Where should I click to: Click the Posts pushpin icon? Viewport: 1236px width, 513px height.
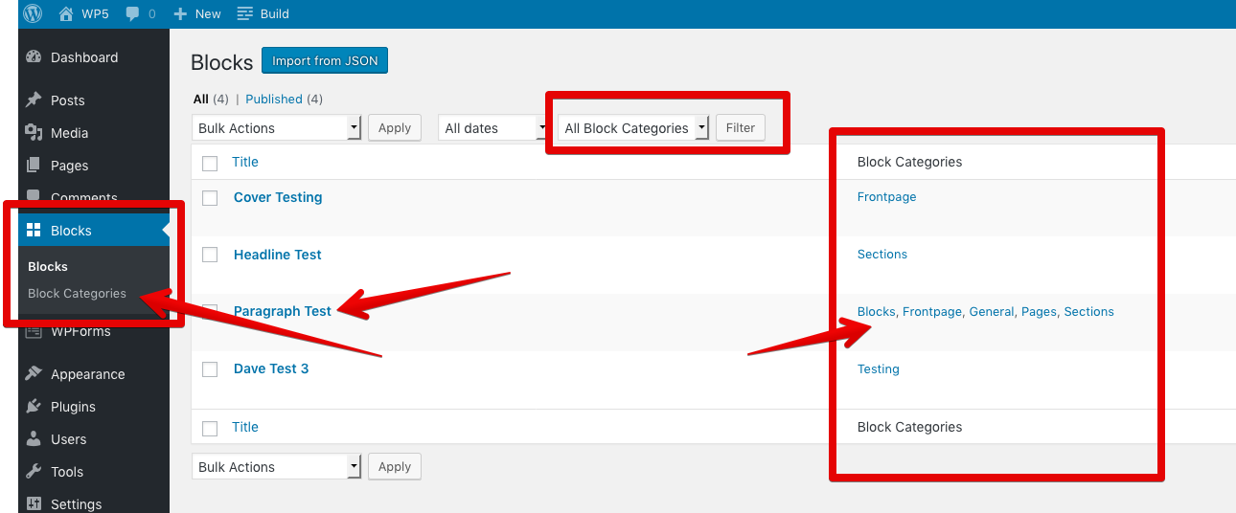pyautogui.click(x=34, y=100)
